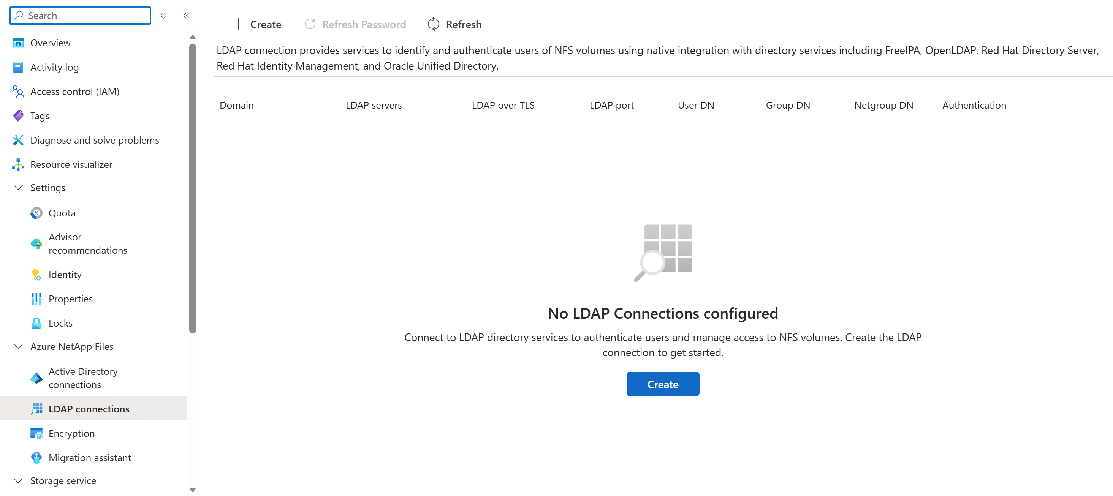Click the Activity log icon
The height and width of the screenshot is (496, 1113).
click(x=18, y=67)
